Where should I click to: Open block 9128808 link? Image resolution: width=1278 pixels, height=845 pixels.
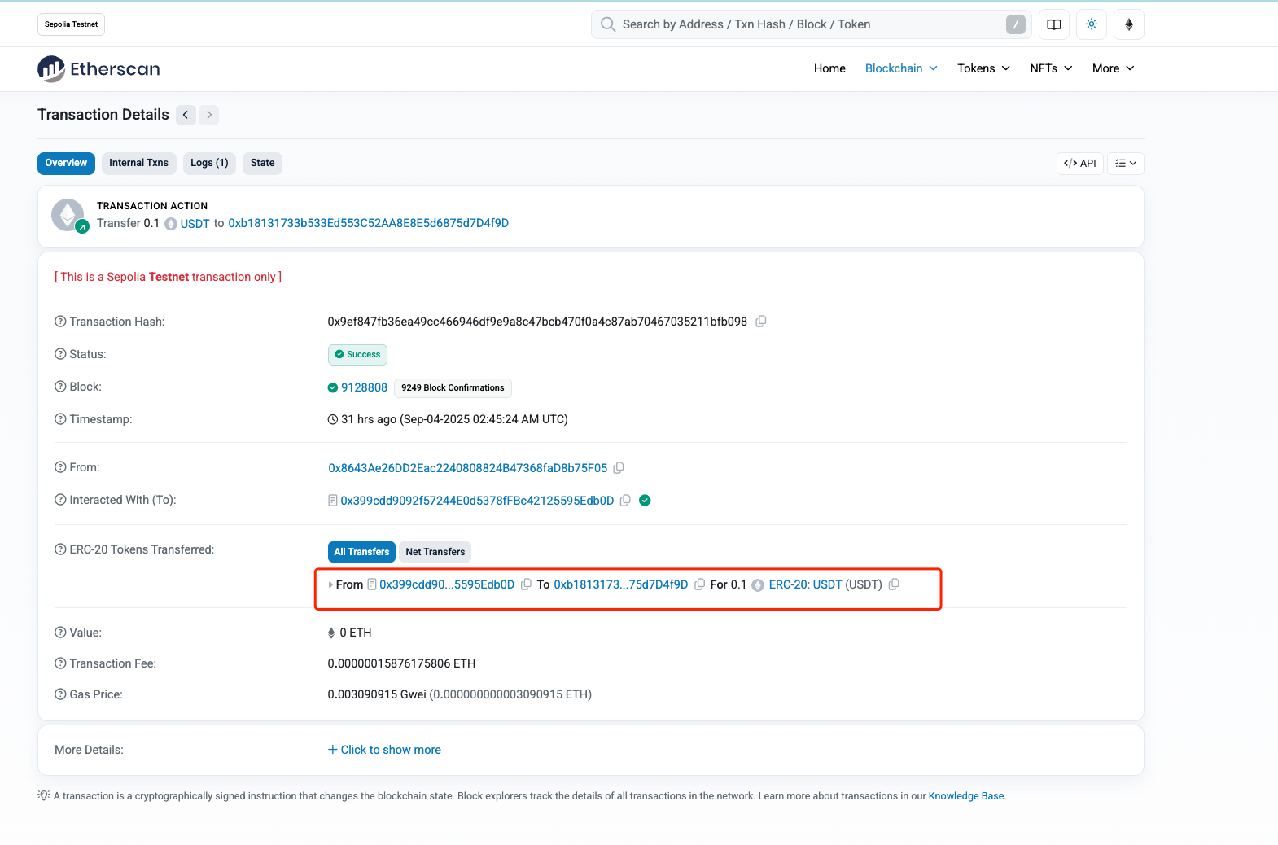[x=364, y=387]
